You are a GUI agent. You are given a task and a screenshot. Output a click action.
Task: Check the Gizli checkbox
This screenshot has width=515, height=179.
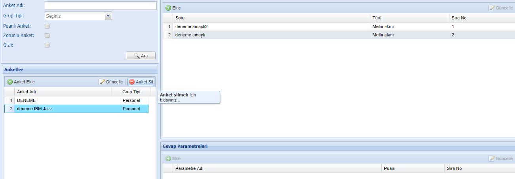click(47, 45)
